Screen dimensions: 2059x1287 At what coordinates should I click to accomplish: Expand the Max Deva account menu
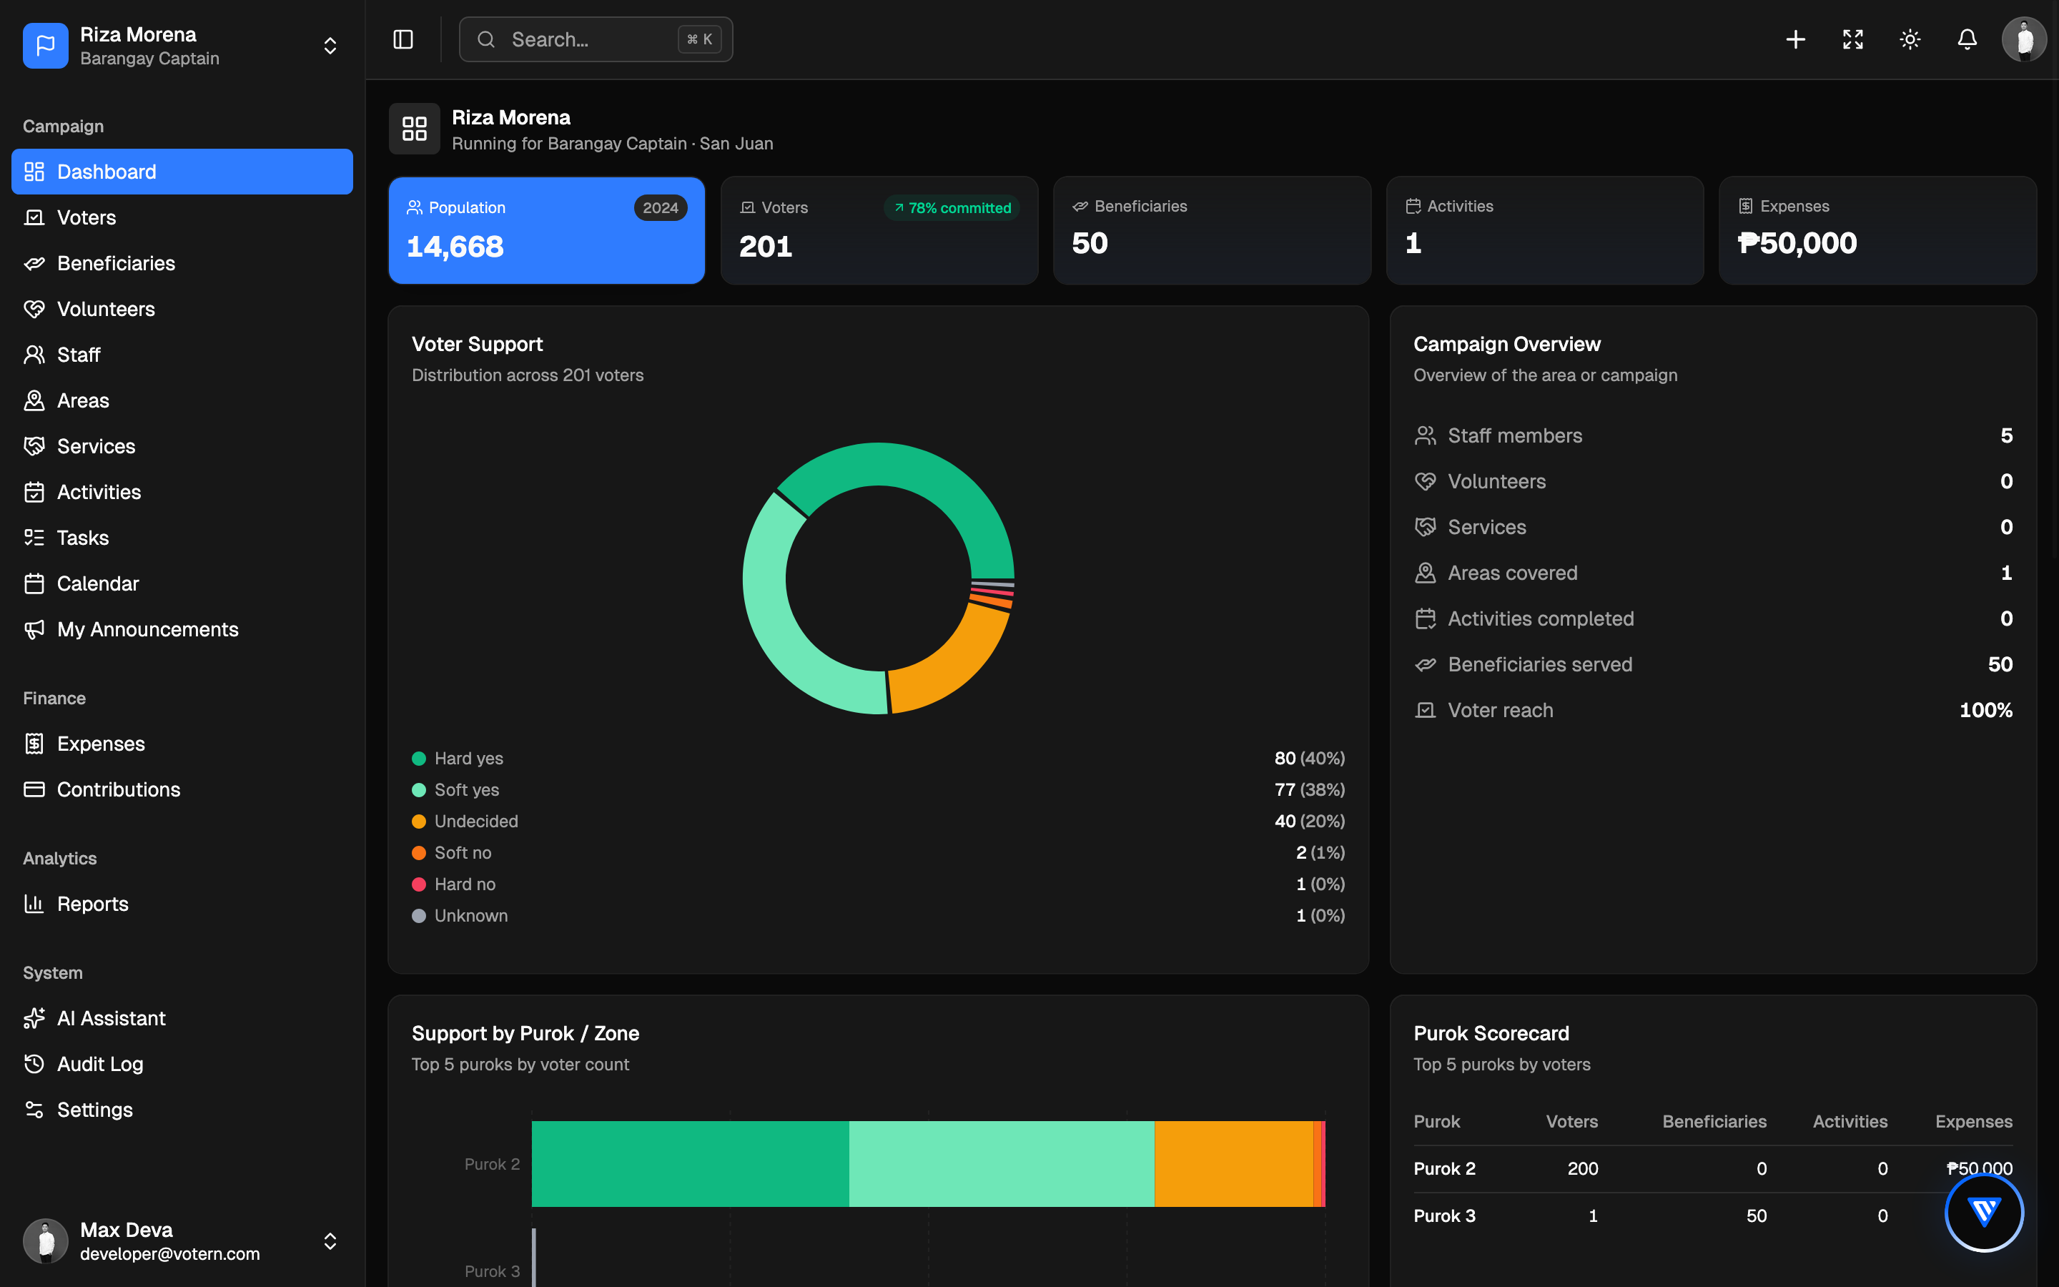click(330, 1241)
